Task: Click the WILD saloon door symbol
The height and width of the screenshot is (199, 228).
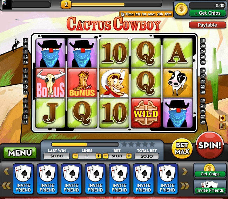Action: coord(146,113)
